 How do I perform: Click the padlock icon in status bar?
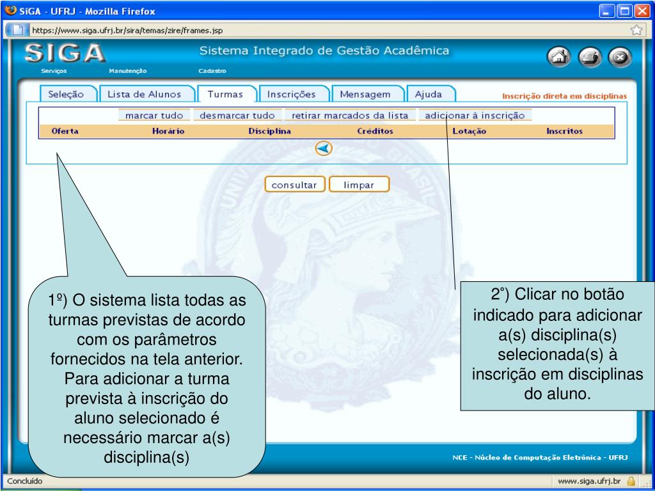coord(631,481)
